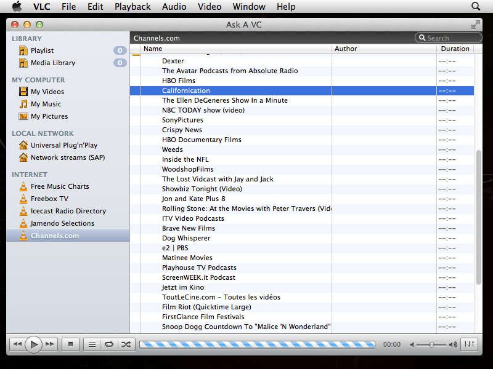This screenshot has height=369, width=493.
Task: Open My Videos in the sidebar
Action: pyautogui.click(x=68, y=92)
